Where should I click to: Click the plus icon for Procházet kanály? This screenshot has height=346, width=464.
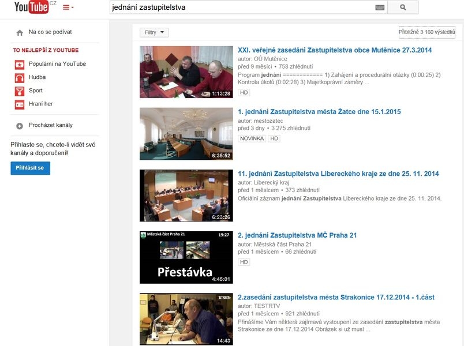click(20, 126)
